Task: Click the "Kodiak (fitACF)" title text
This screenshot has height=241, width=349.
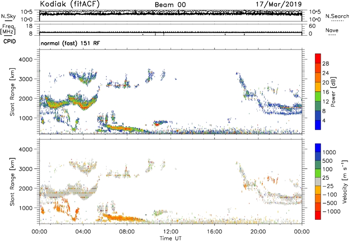Action: 70,4
